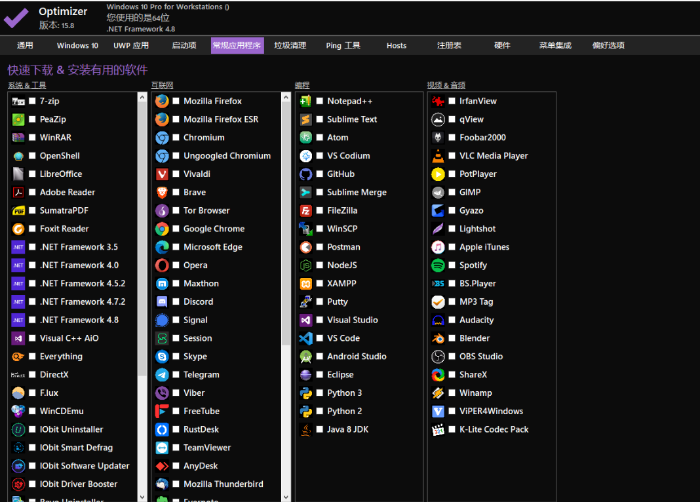
Task: Click the GitHub icon
Action: coord(306,174)
